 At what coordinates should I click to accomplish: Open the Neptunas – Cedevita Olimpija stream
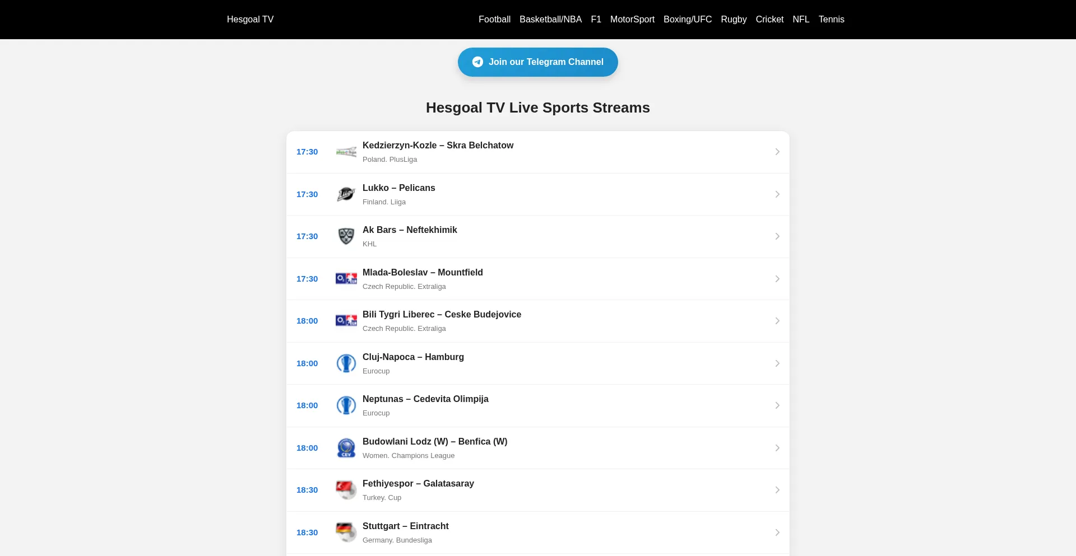pyautogui.click(x=538, y=405)
